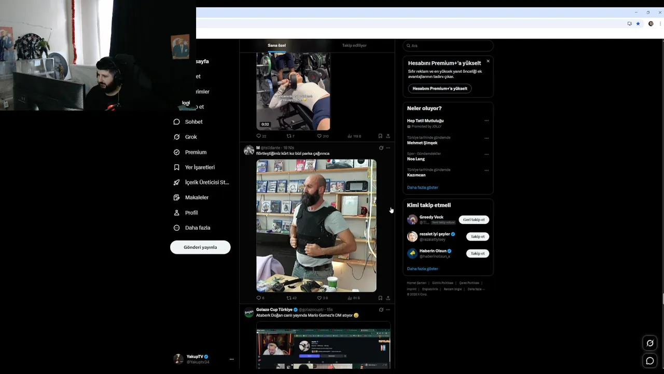Reply to the gym video post
This screenshot has width=664, height=374.
[x=261, y=136]
